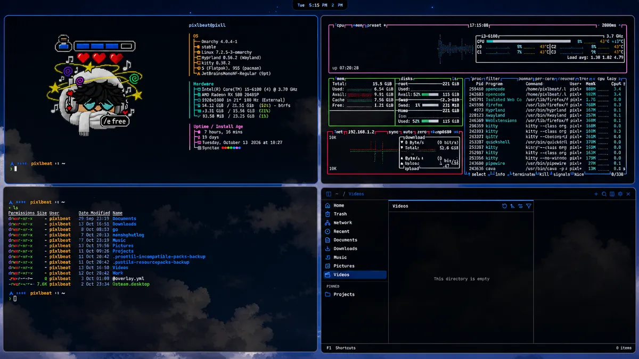This screenshot has width=639, height=359.
Task: Open Home in the file manager sidebar
Action: (x=355, y=205)
